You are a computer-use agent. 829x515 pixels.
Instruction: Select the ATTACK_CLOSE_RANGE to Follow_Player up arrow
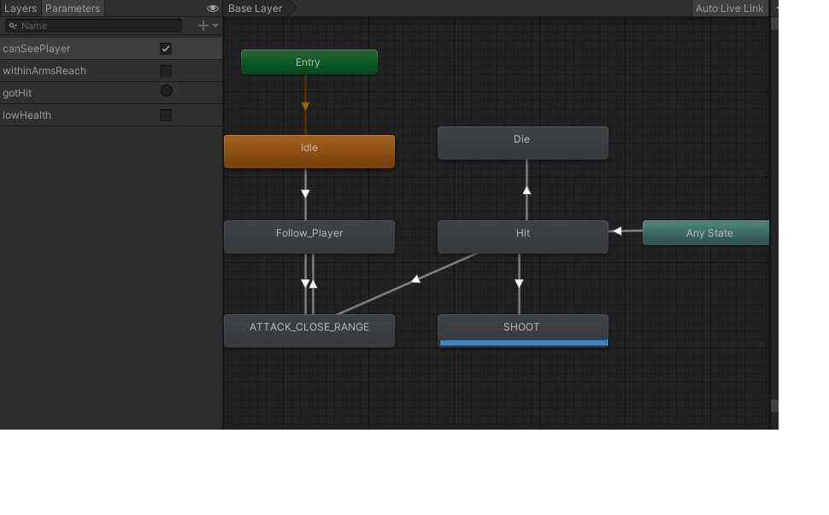click(x=313, y=284)
